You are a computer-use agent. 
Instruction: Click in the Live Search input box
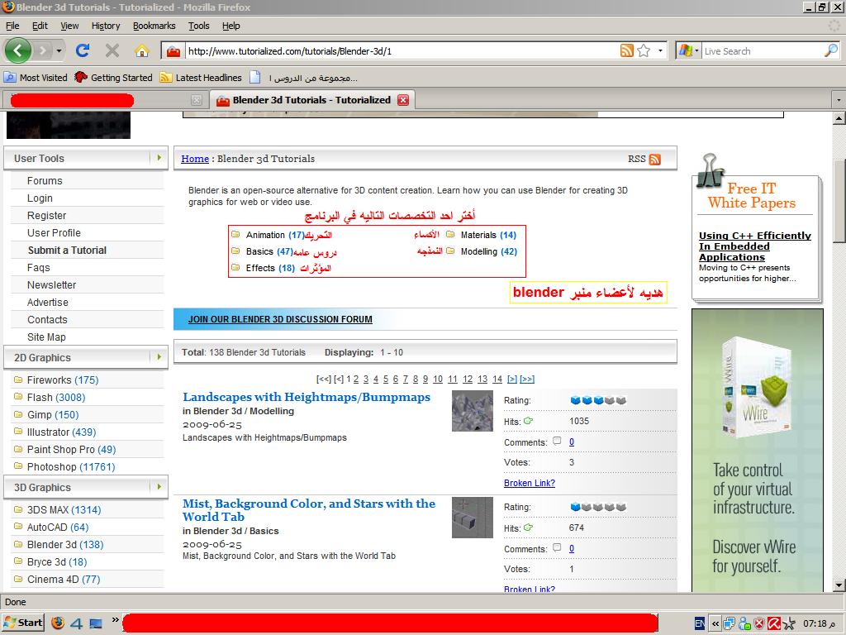coord(763,50)
